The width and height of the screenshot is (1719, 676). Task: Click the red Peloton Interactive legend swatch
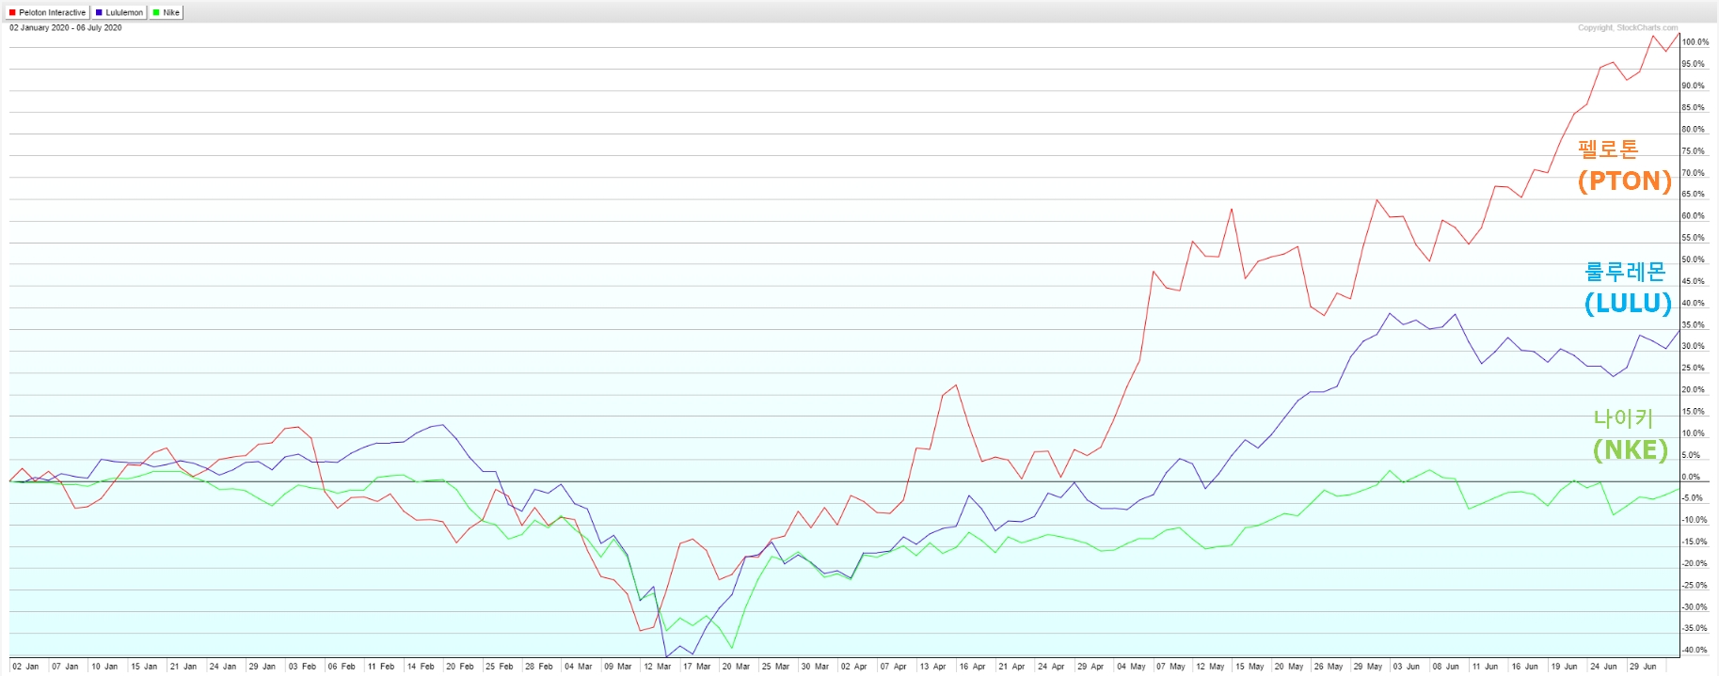click(12, 13)
